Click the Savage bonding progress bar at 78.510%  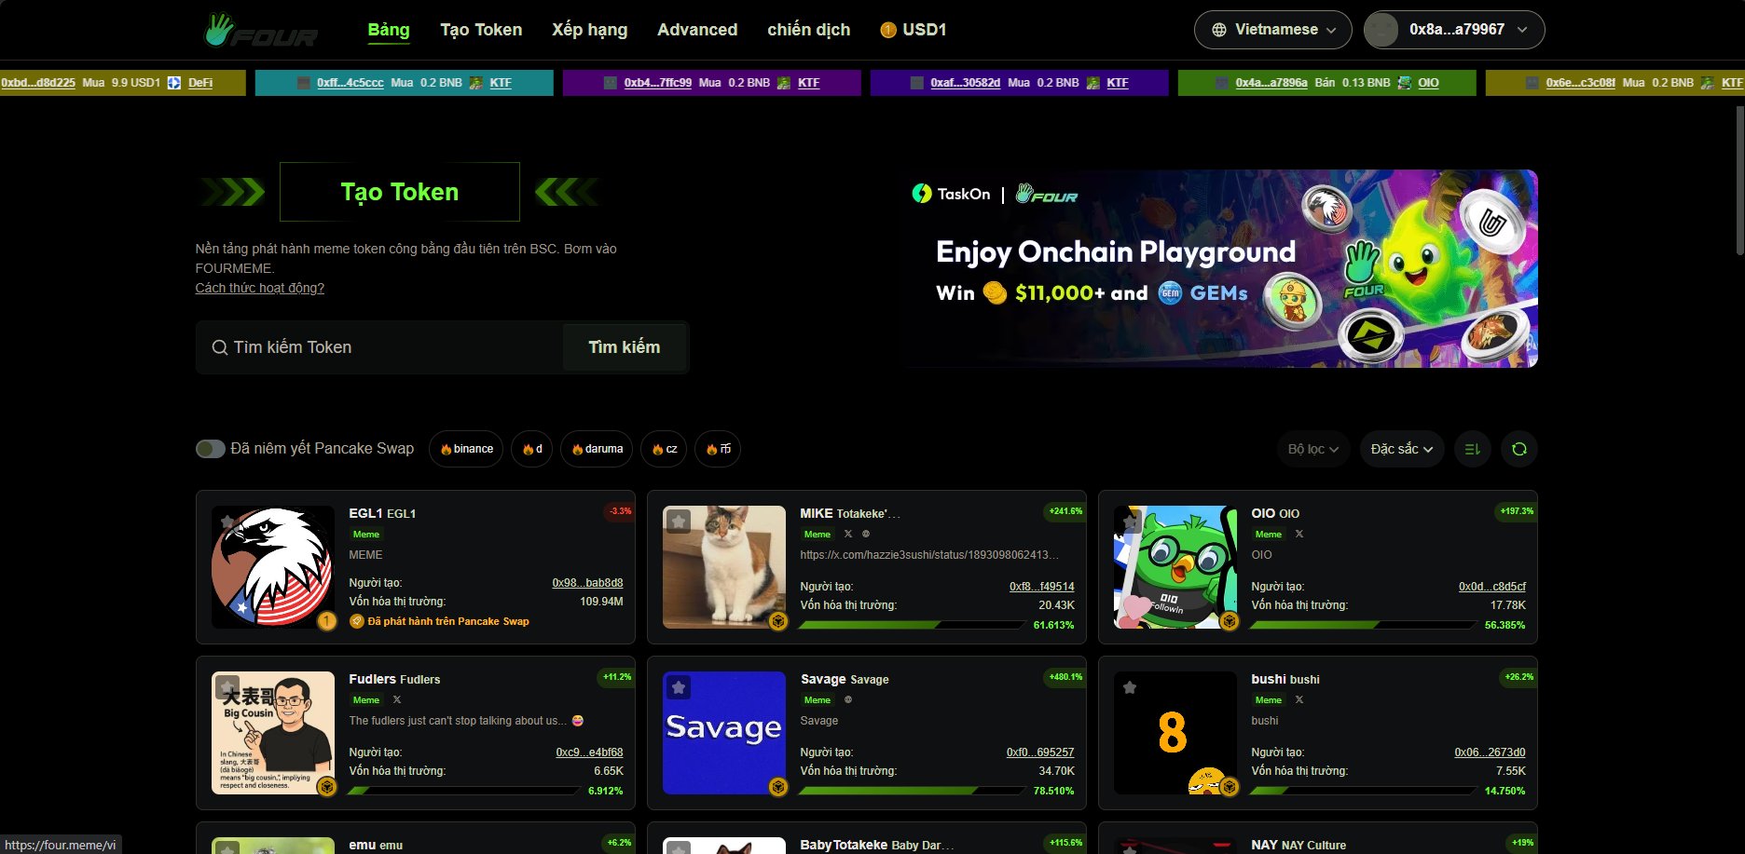coord(914,791)
